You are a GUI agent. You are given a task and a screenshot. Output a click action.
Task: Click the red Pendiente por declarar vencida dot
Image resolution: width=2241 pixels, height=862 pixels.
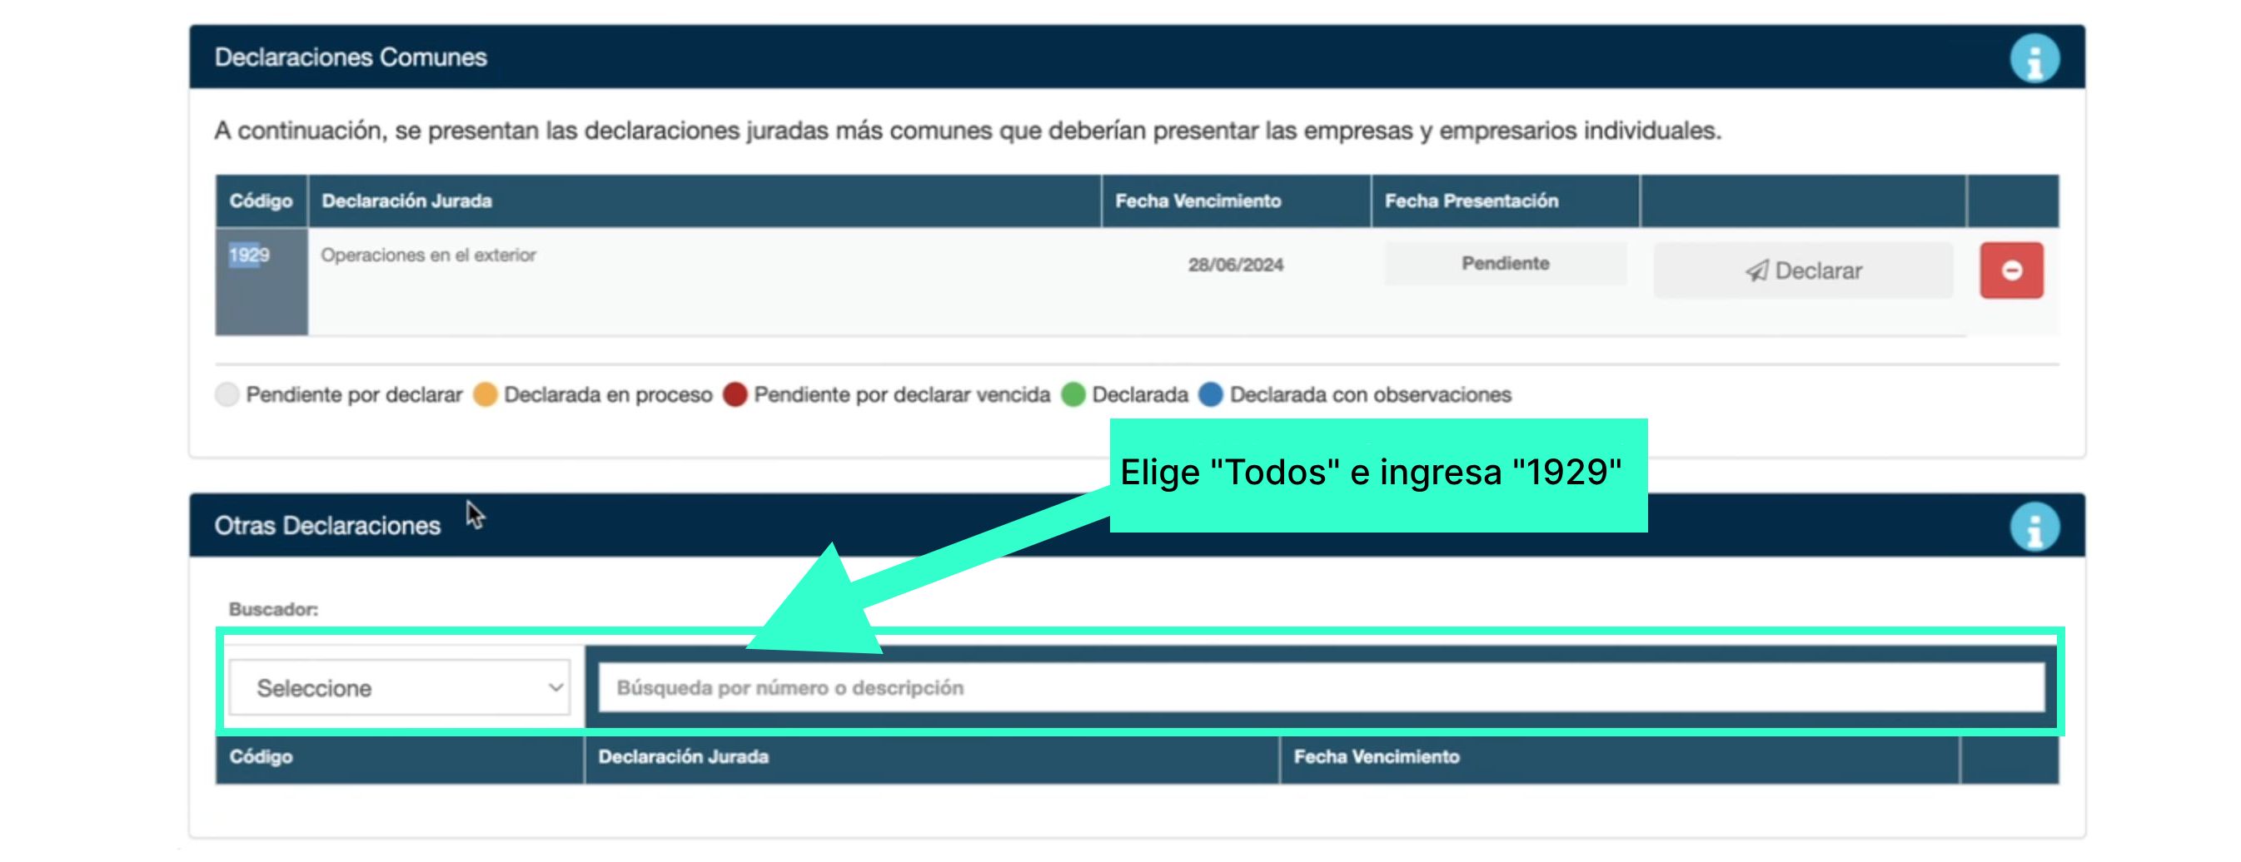pos(735,395)
